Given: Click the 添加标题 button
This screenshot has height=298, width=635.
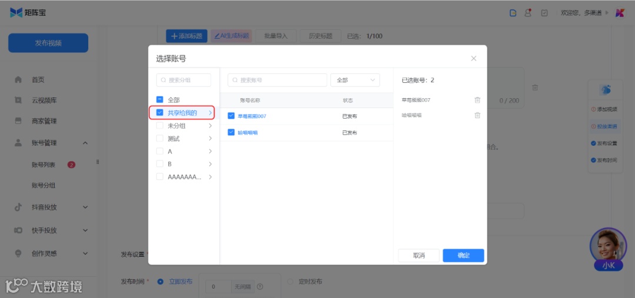Looking at the screenshot, I should [x=187, y=36].
